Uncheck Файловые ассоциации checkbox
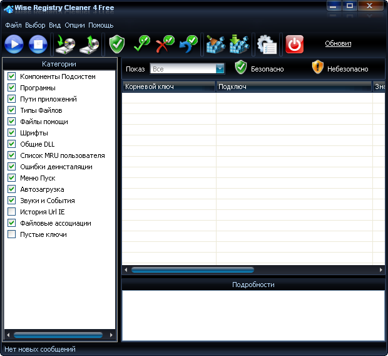This screenshot has width=388, height=356. click(12, 223)
